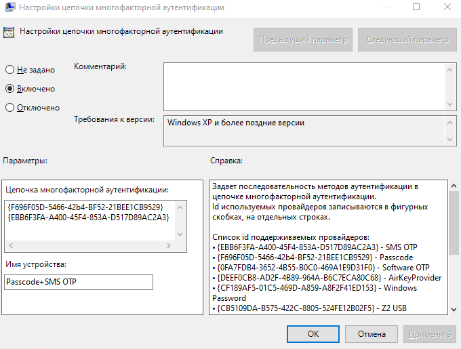Select the "Не задано" radio option
The image size is (461, 349).
(10, 70)
